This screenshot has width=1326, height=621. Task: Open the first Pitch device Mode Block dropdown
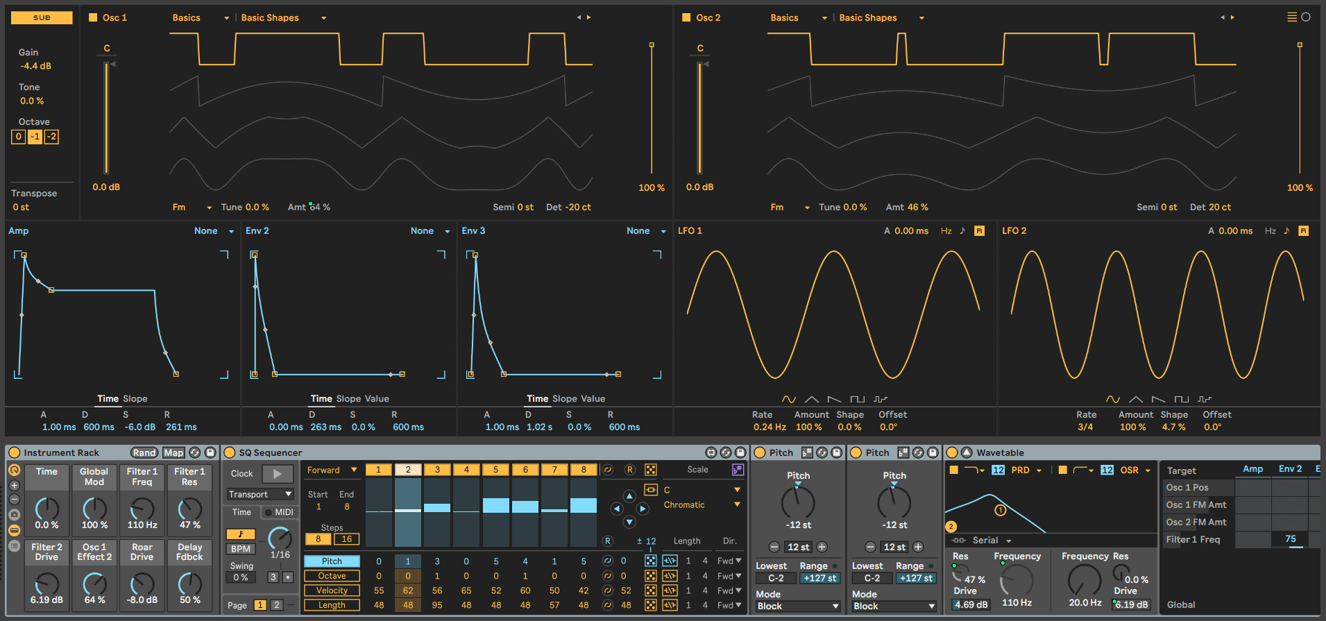click(798, 606)
